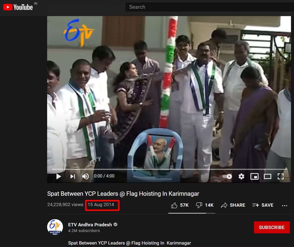Viewport: 294px width, 247px height.
Task: Focus the Search input field
Action: pyautogui.click(x=207, y=7)
